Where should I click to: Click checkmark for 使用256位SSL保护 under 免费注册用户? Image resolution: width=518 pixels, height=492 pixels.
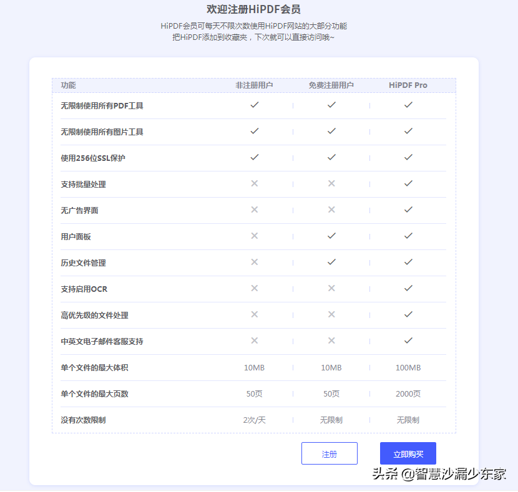331,157
